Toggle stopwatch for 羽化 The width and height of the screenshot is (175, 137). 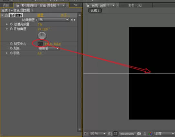[x=11, y=53]
